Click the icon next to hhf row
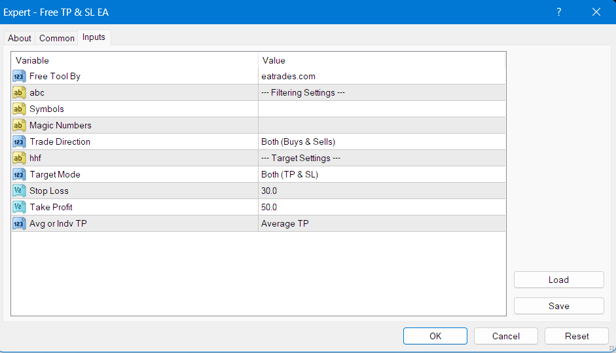Image resolution: width=616 pixels, height=353 pixels. tap(19, 158)
